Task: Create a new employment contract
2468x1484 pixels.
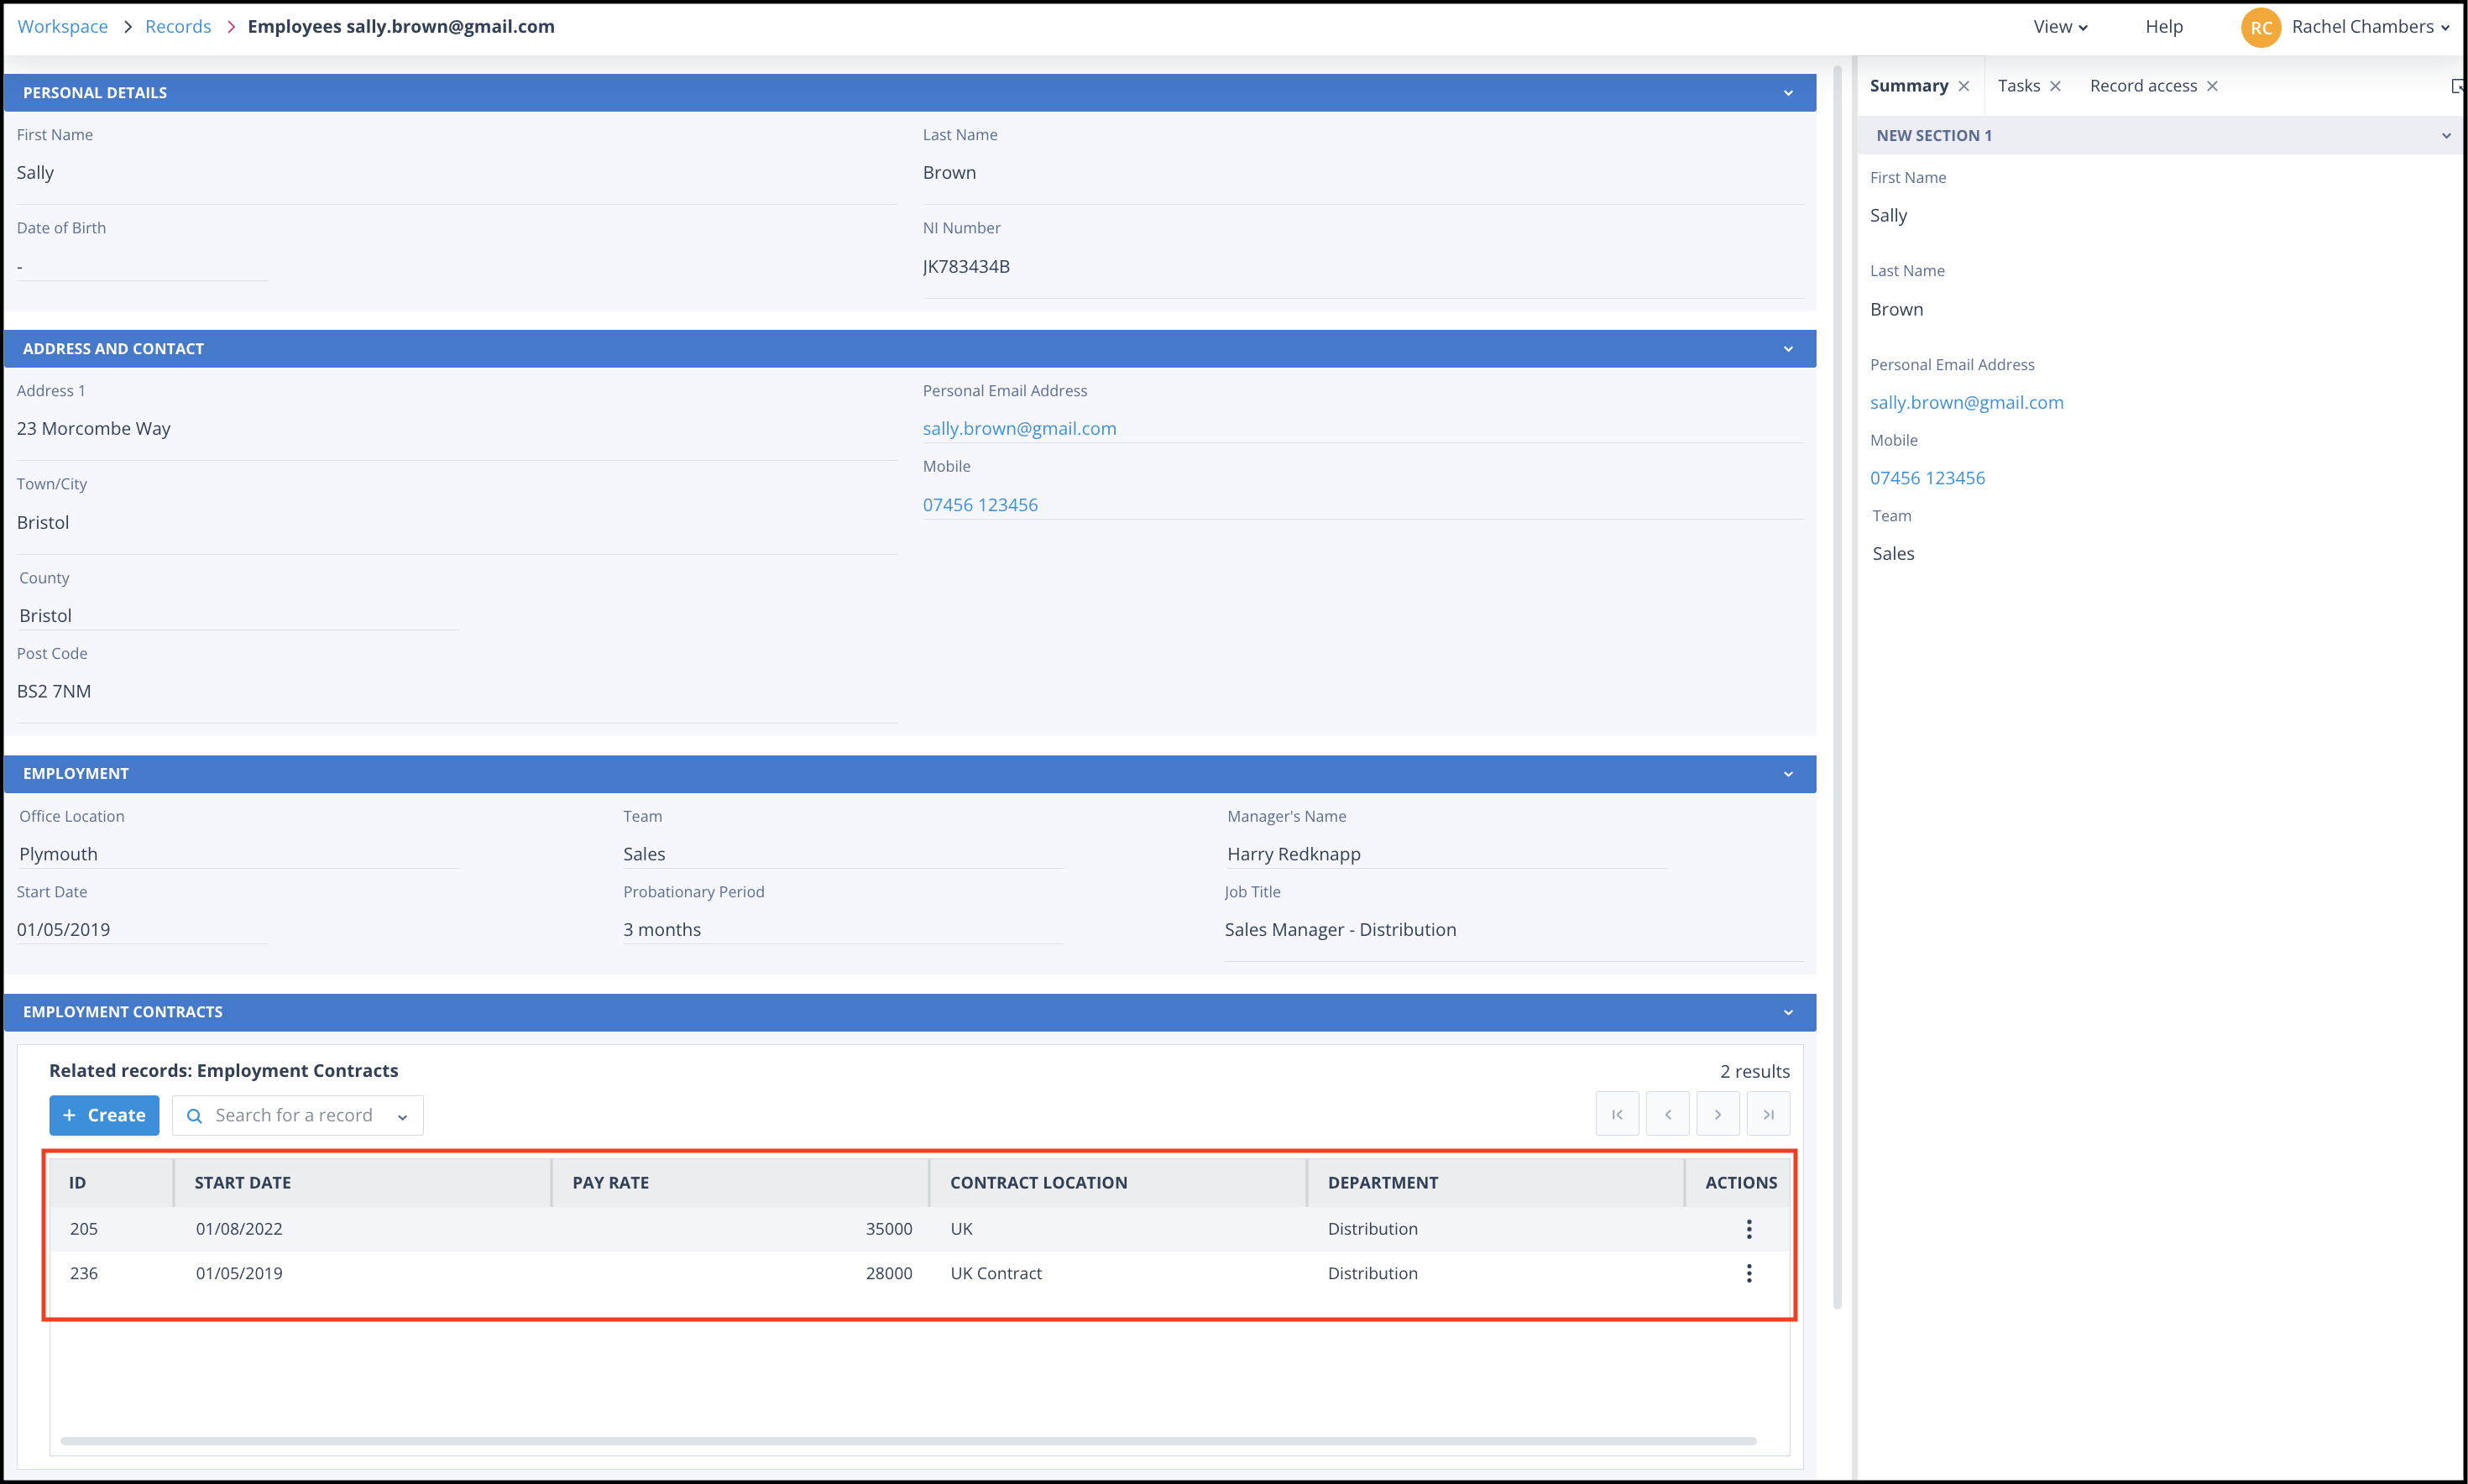Action: pos(104,1115)
